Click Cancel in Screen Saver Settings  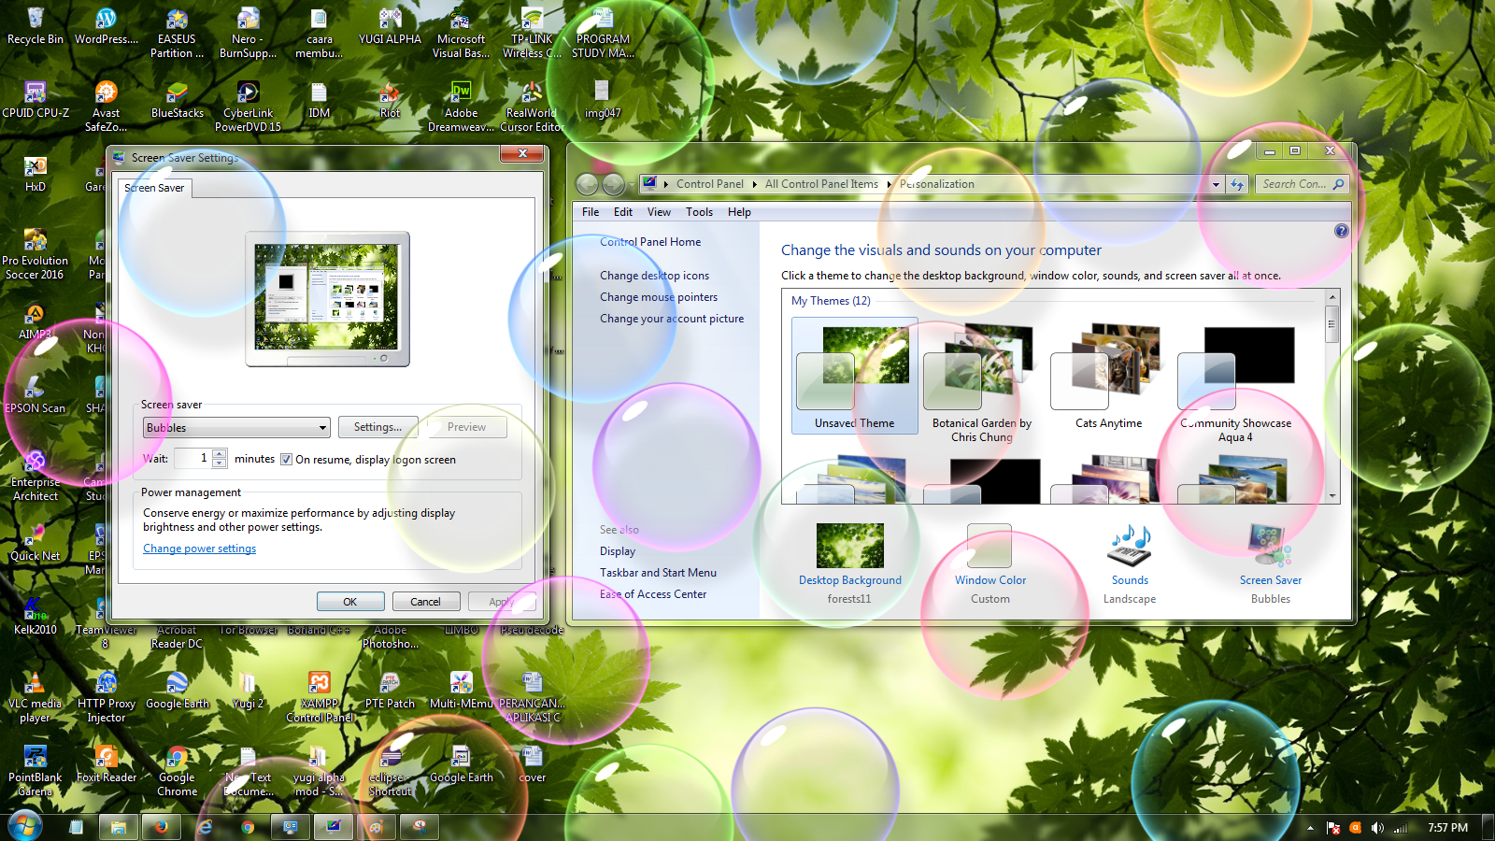(425, 602)
